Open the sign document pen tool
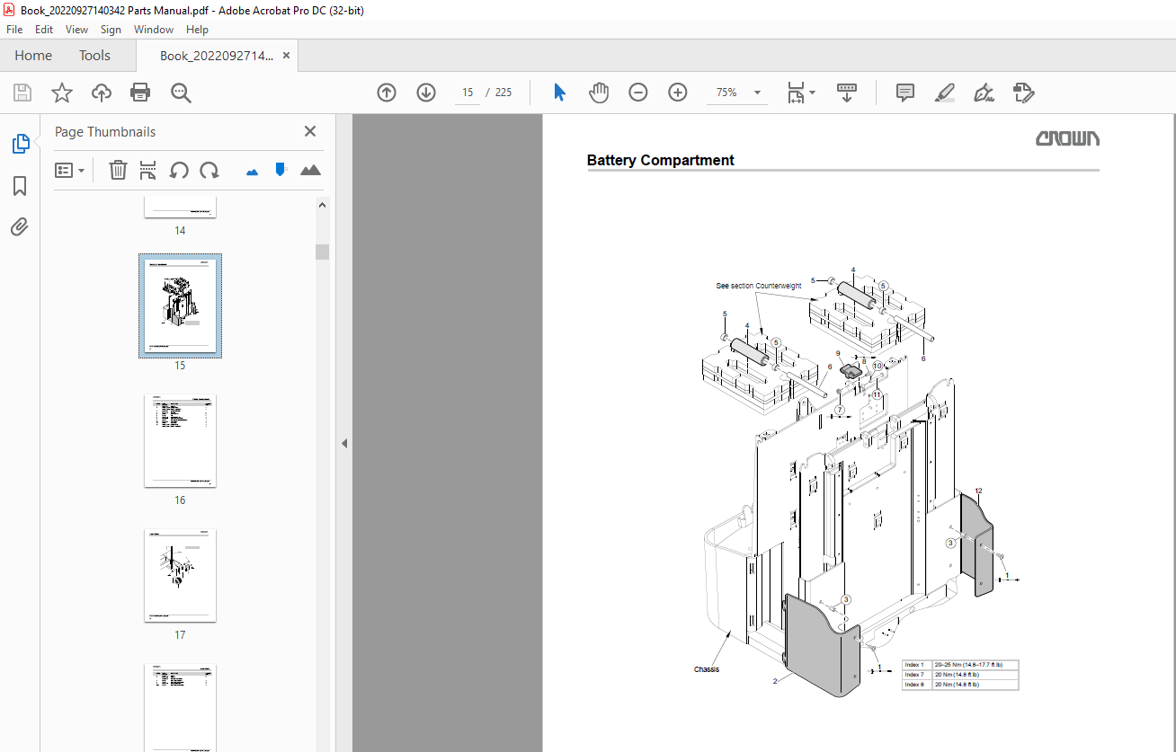The height and width of the screenshot is (752, 1176). click(x=984, y=93)
